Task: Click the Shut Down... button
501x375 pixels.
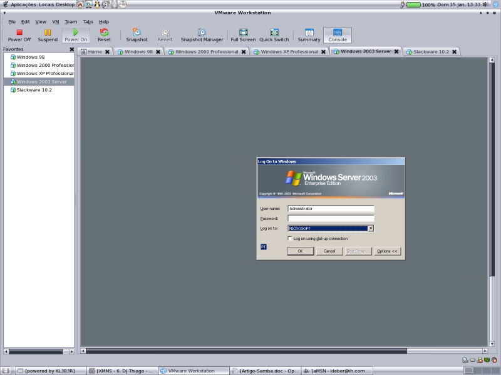Action: [358, 251]
